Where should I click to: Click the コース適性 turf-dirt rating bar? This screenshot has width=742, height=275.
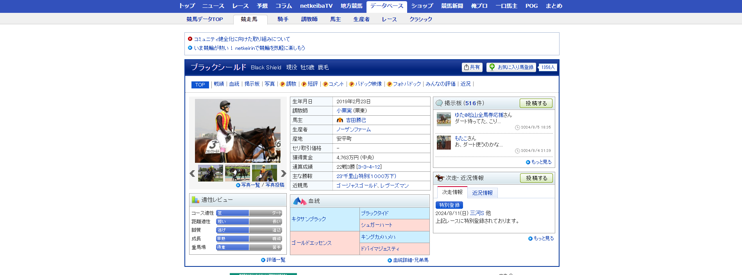click(x=249, y=213)
